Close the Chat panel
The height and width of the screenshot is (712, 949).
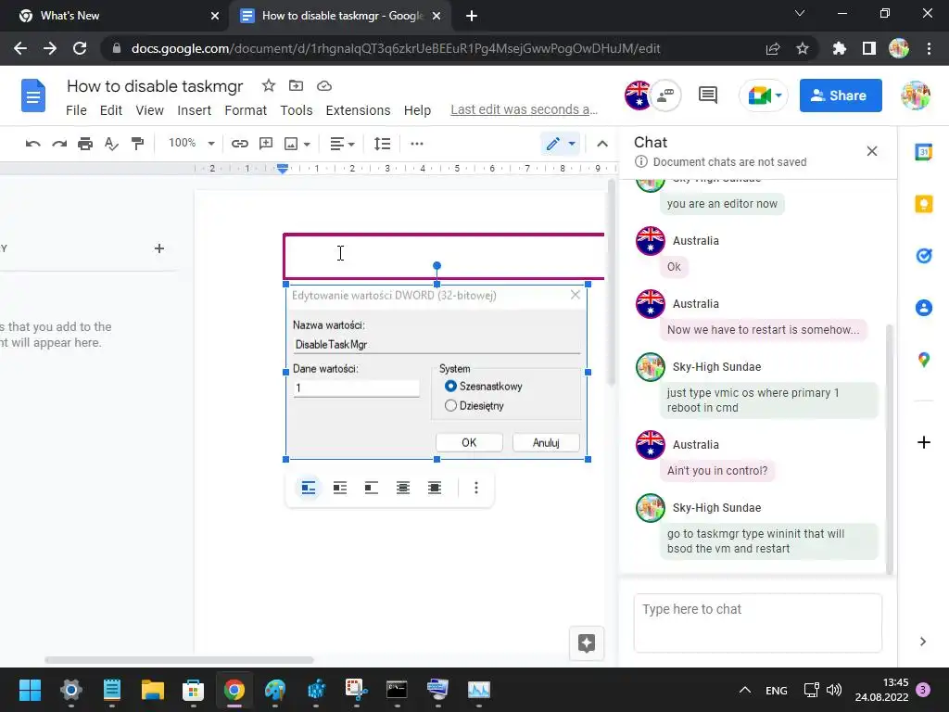pyautogui.click(x=871, y=151)
